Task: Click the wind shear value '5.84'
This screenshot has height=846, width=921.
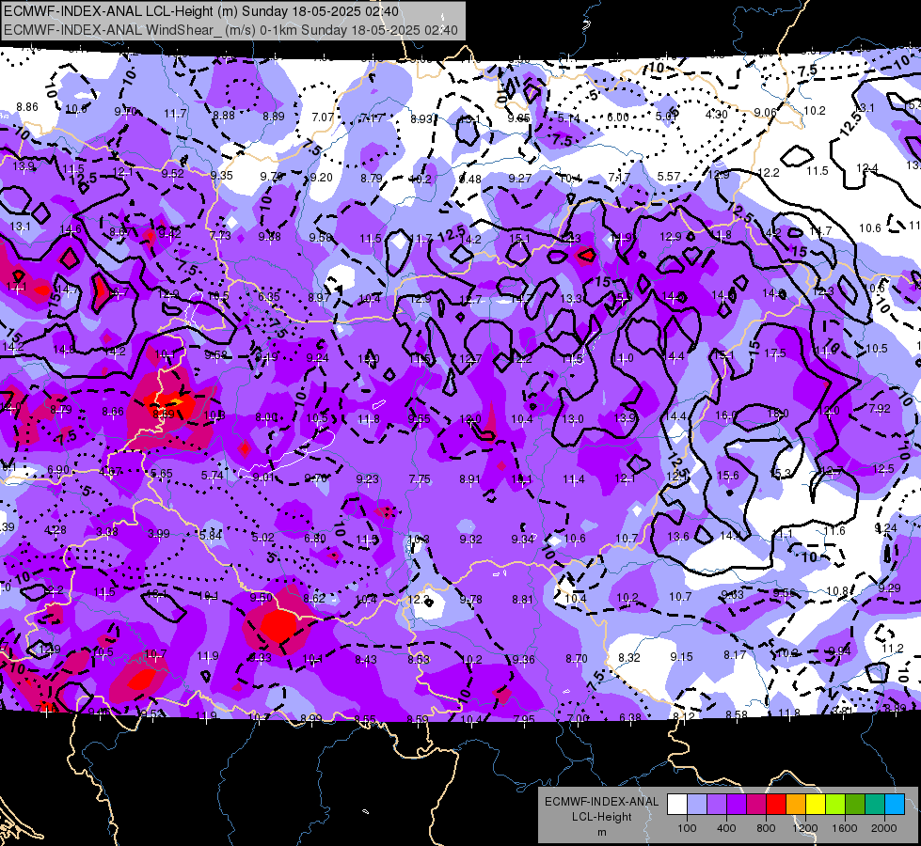Action: 211,535
